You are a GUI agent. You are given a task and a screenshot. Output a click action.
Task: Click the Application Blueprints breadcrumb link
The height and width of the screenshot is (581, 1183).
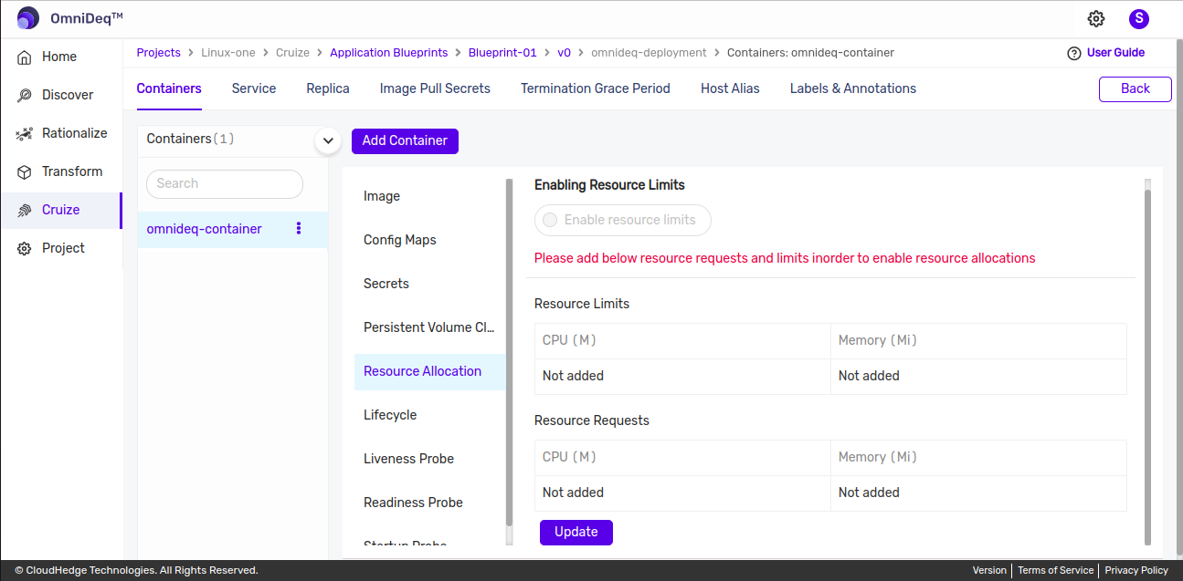[389, 53]
